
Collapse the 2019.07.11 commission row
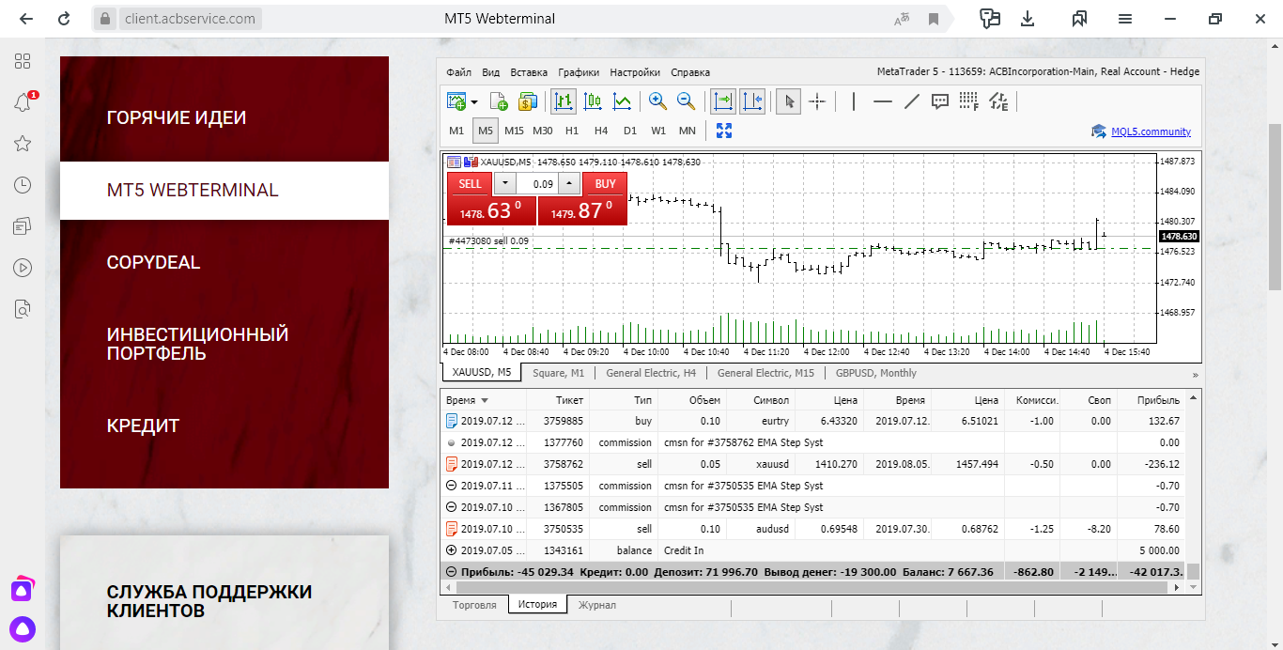coord(452,486)
